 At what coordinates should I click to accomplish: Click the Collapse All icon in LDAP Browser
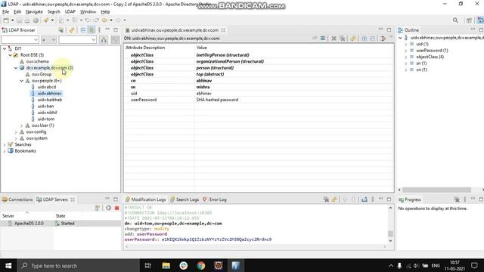83,30
